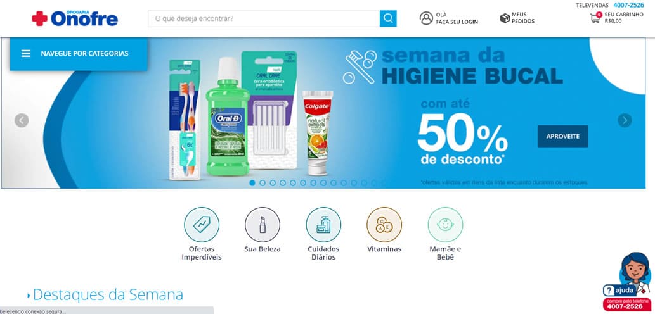655x314 pixels.
Task: Expand the Navegue por Categorias menu
Action: pos(79,54)
